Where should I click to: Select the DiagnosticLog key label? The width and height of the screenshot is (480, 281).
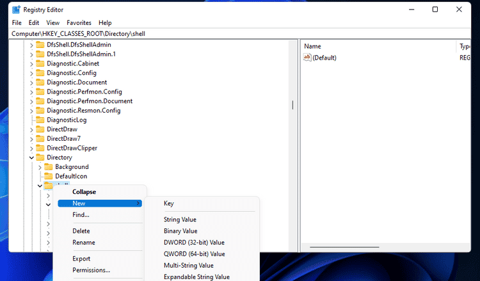(x=67, y=120)
